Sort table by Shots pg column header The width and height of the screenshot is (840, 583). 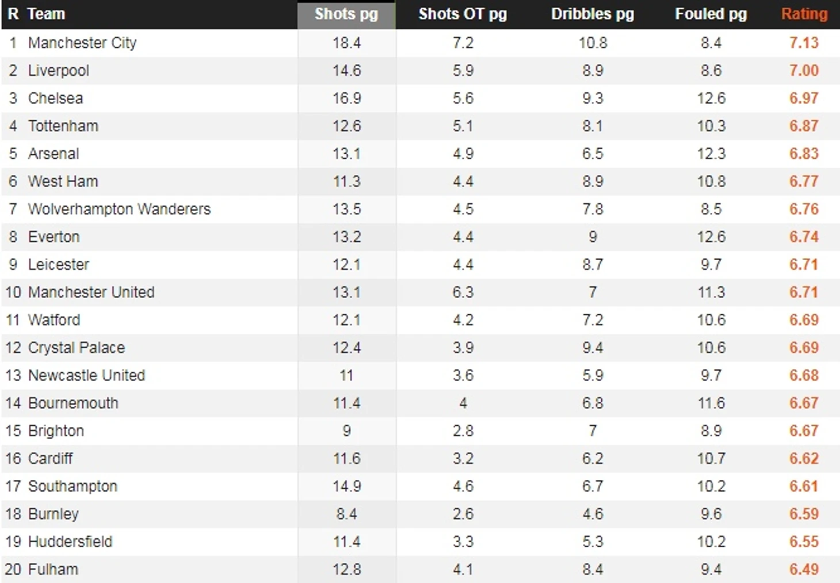346,14
